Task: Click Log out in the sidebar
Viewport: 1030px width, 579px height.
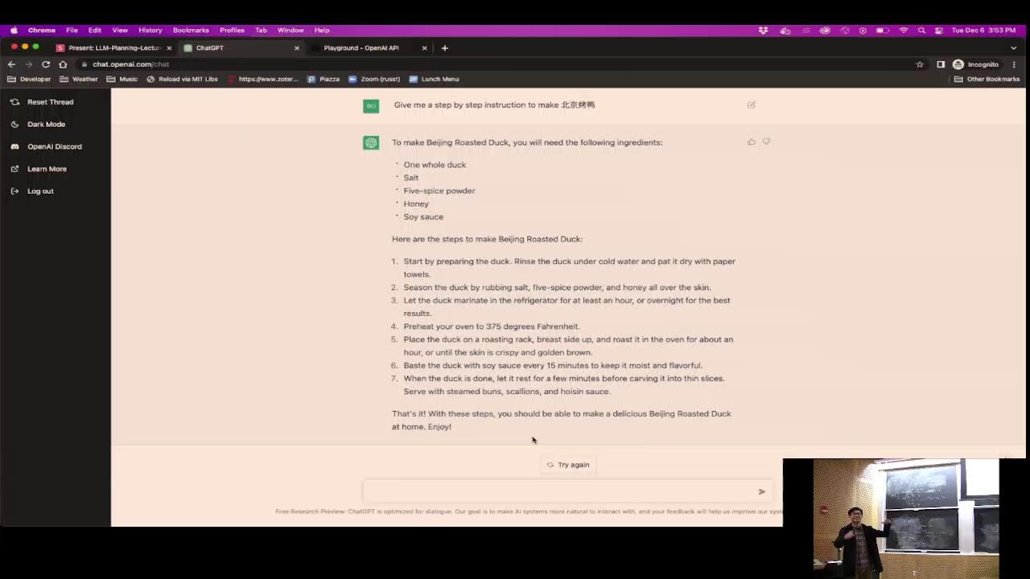Action: coord(33,191)
